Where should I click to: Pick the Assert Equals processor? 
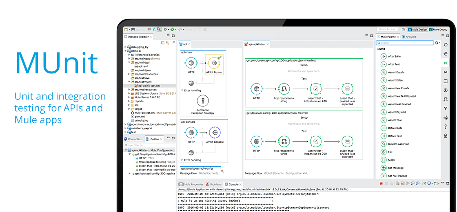click(393, 72)
